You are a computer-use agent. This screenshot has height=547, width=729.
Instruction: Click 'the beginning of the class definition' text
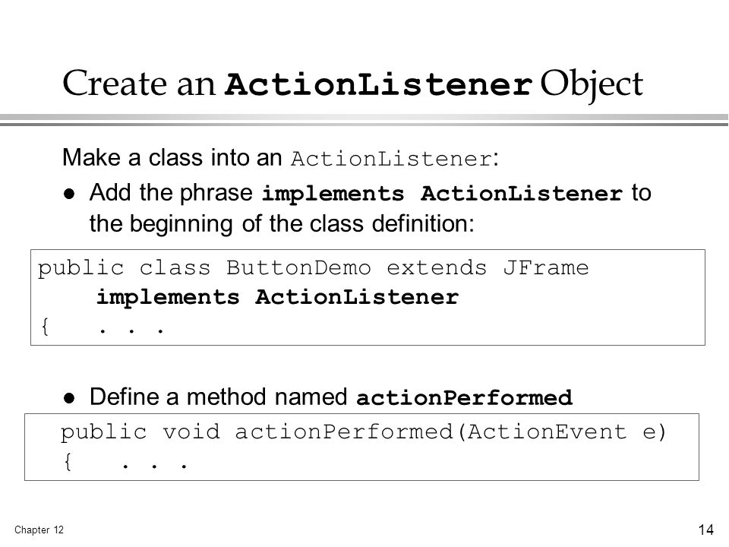click(x=282, y=223)
